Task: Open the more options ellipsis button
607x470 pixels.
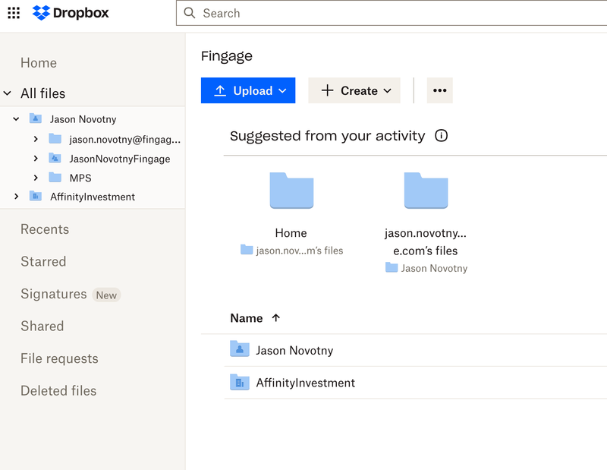Action: (440, 90)
